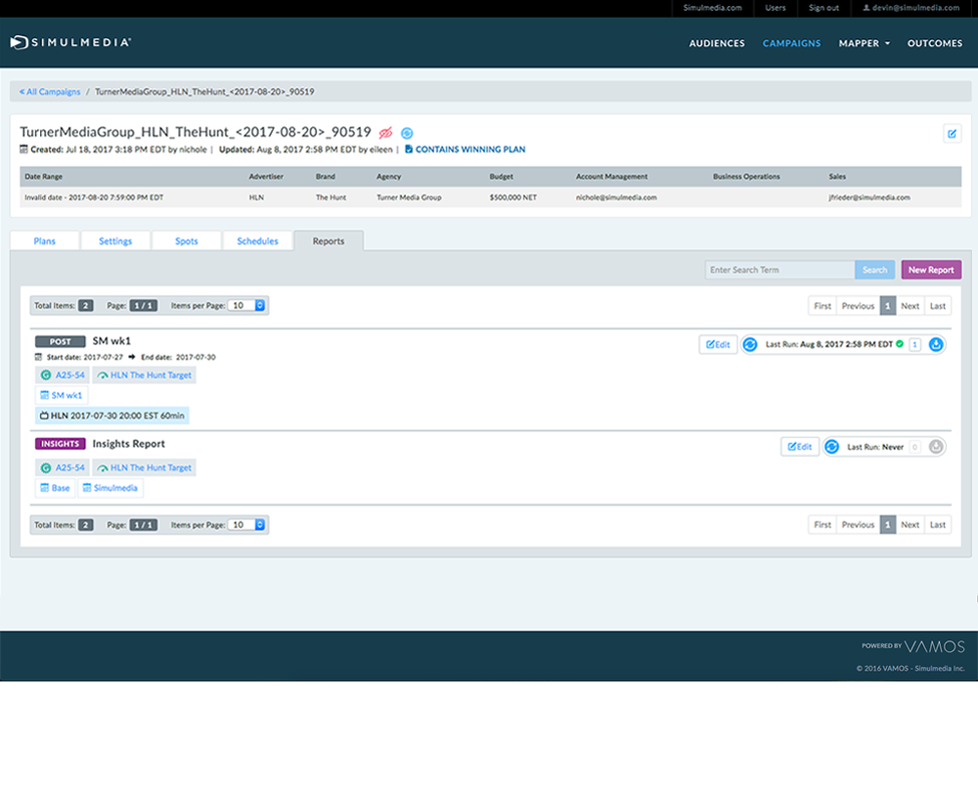Open the Campaigns nav item
Viewport: 978px width, 790px height.
(791, 43)
